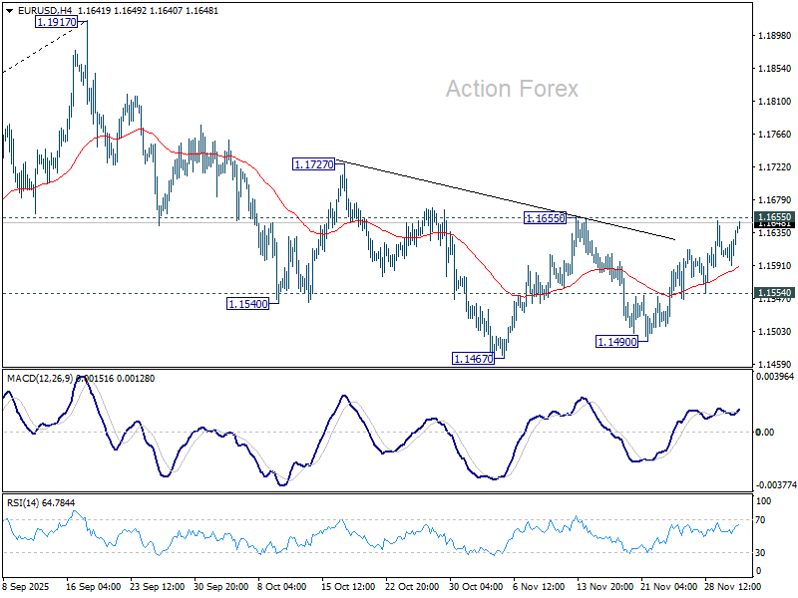Select the 28 Nov 12:00 time label
Screen dimensions: 798x598
coord(733,588)
